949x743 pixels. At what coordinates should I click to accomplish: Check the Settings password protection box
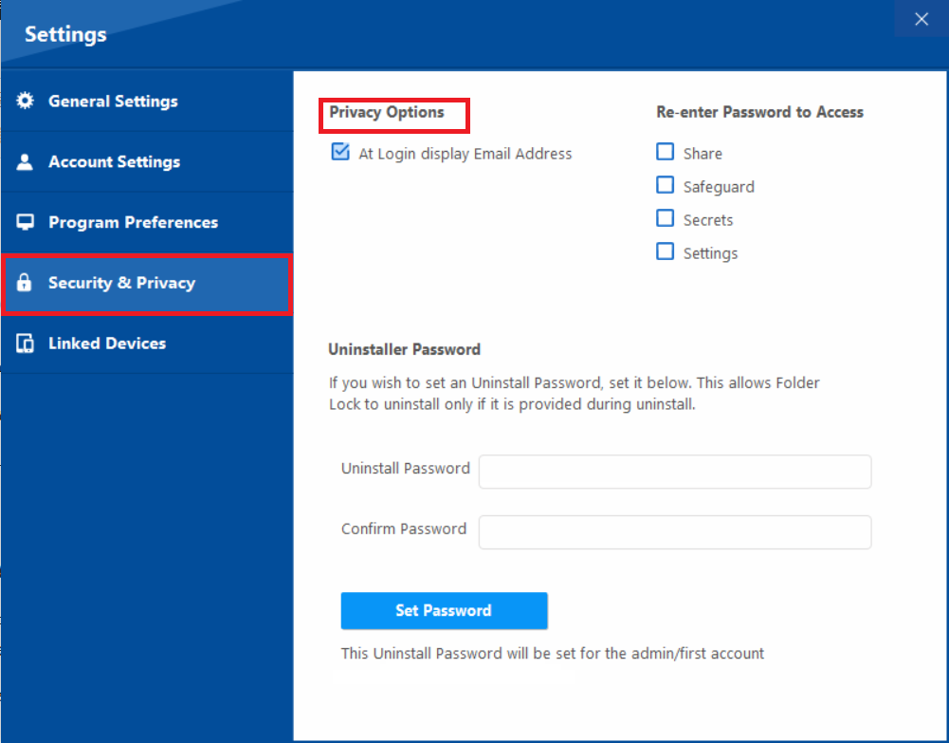[665, 251]
